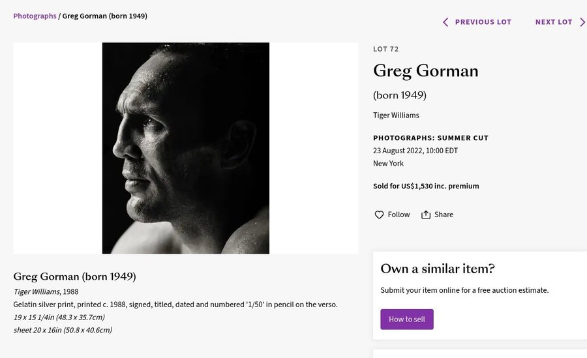
Task: Open Photographs: Summer Cut sale title
Action: coord(430,138)
